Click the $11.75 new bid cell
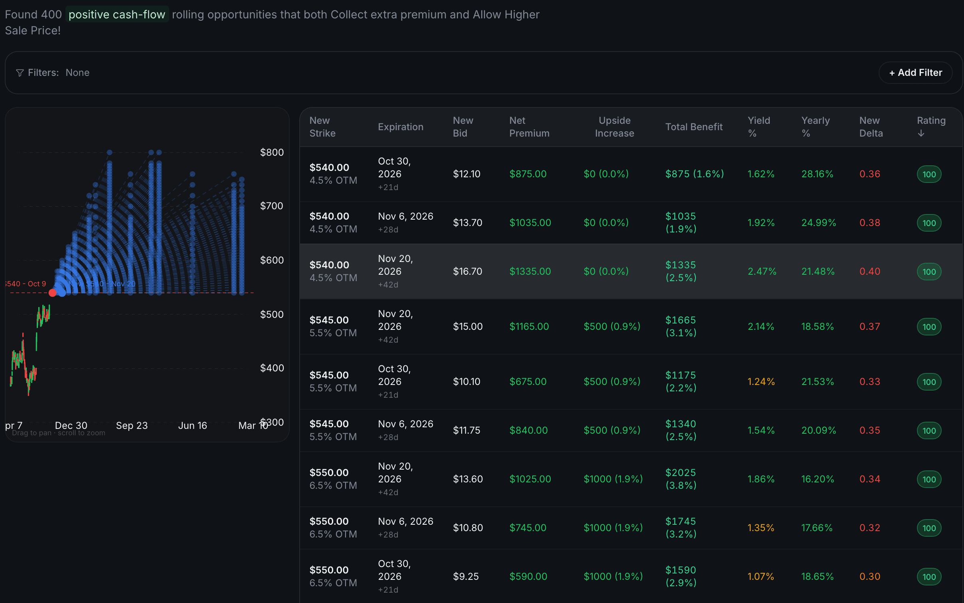Viewport: 964px width, 603px height. [466, 430]
